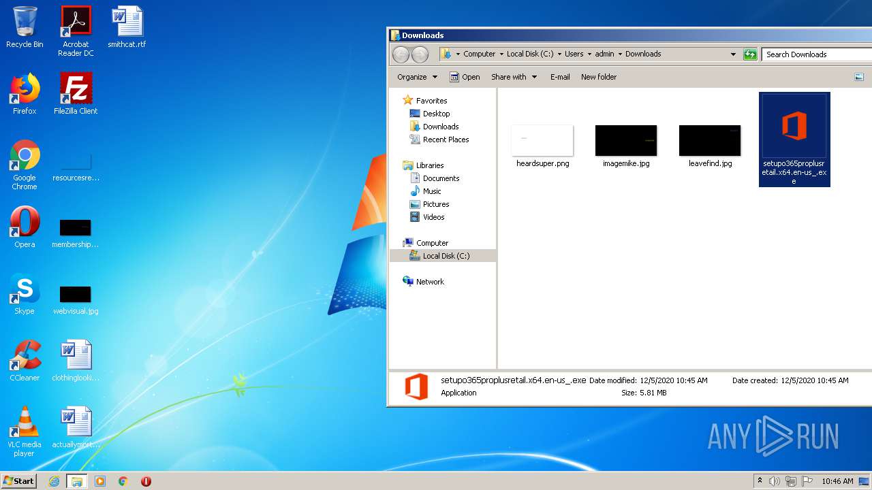Open Chrome from the taskbar

123,481
